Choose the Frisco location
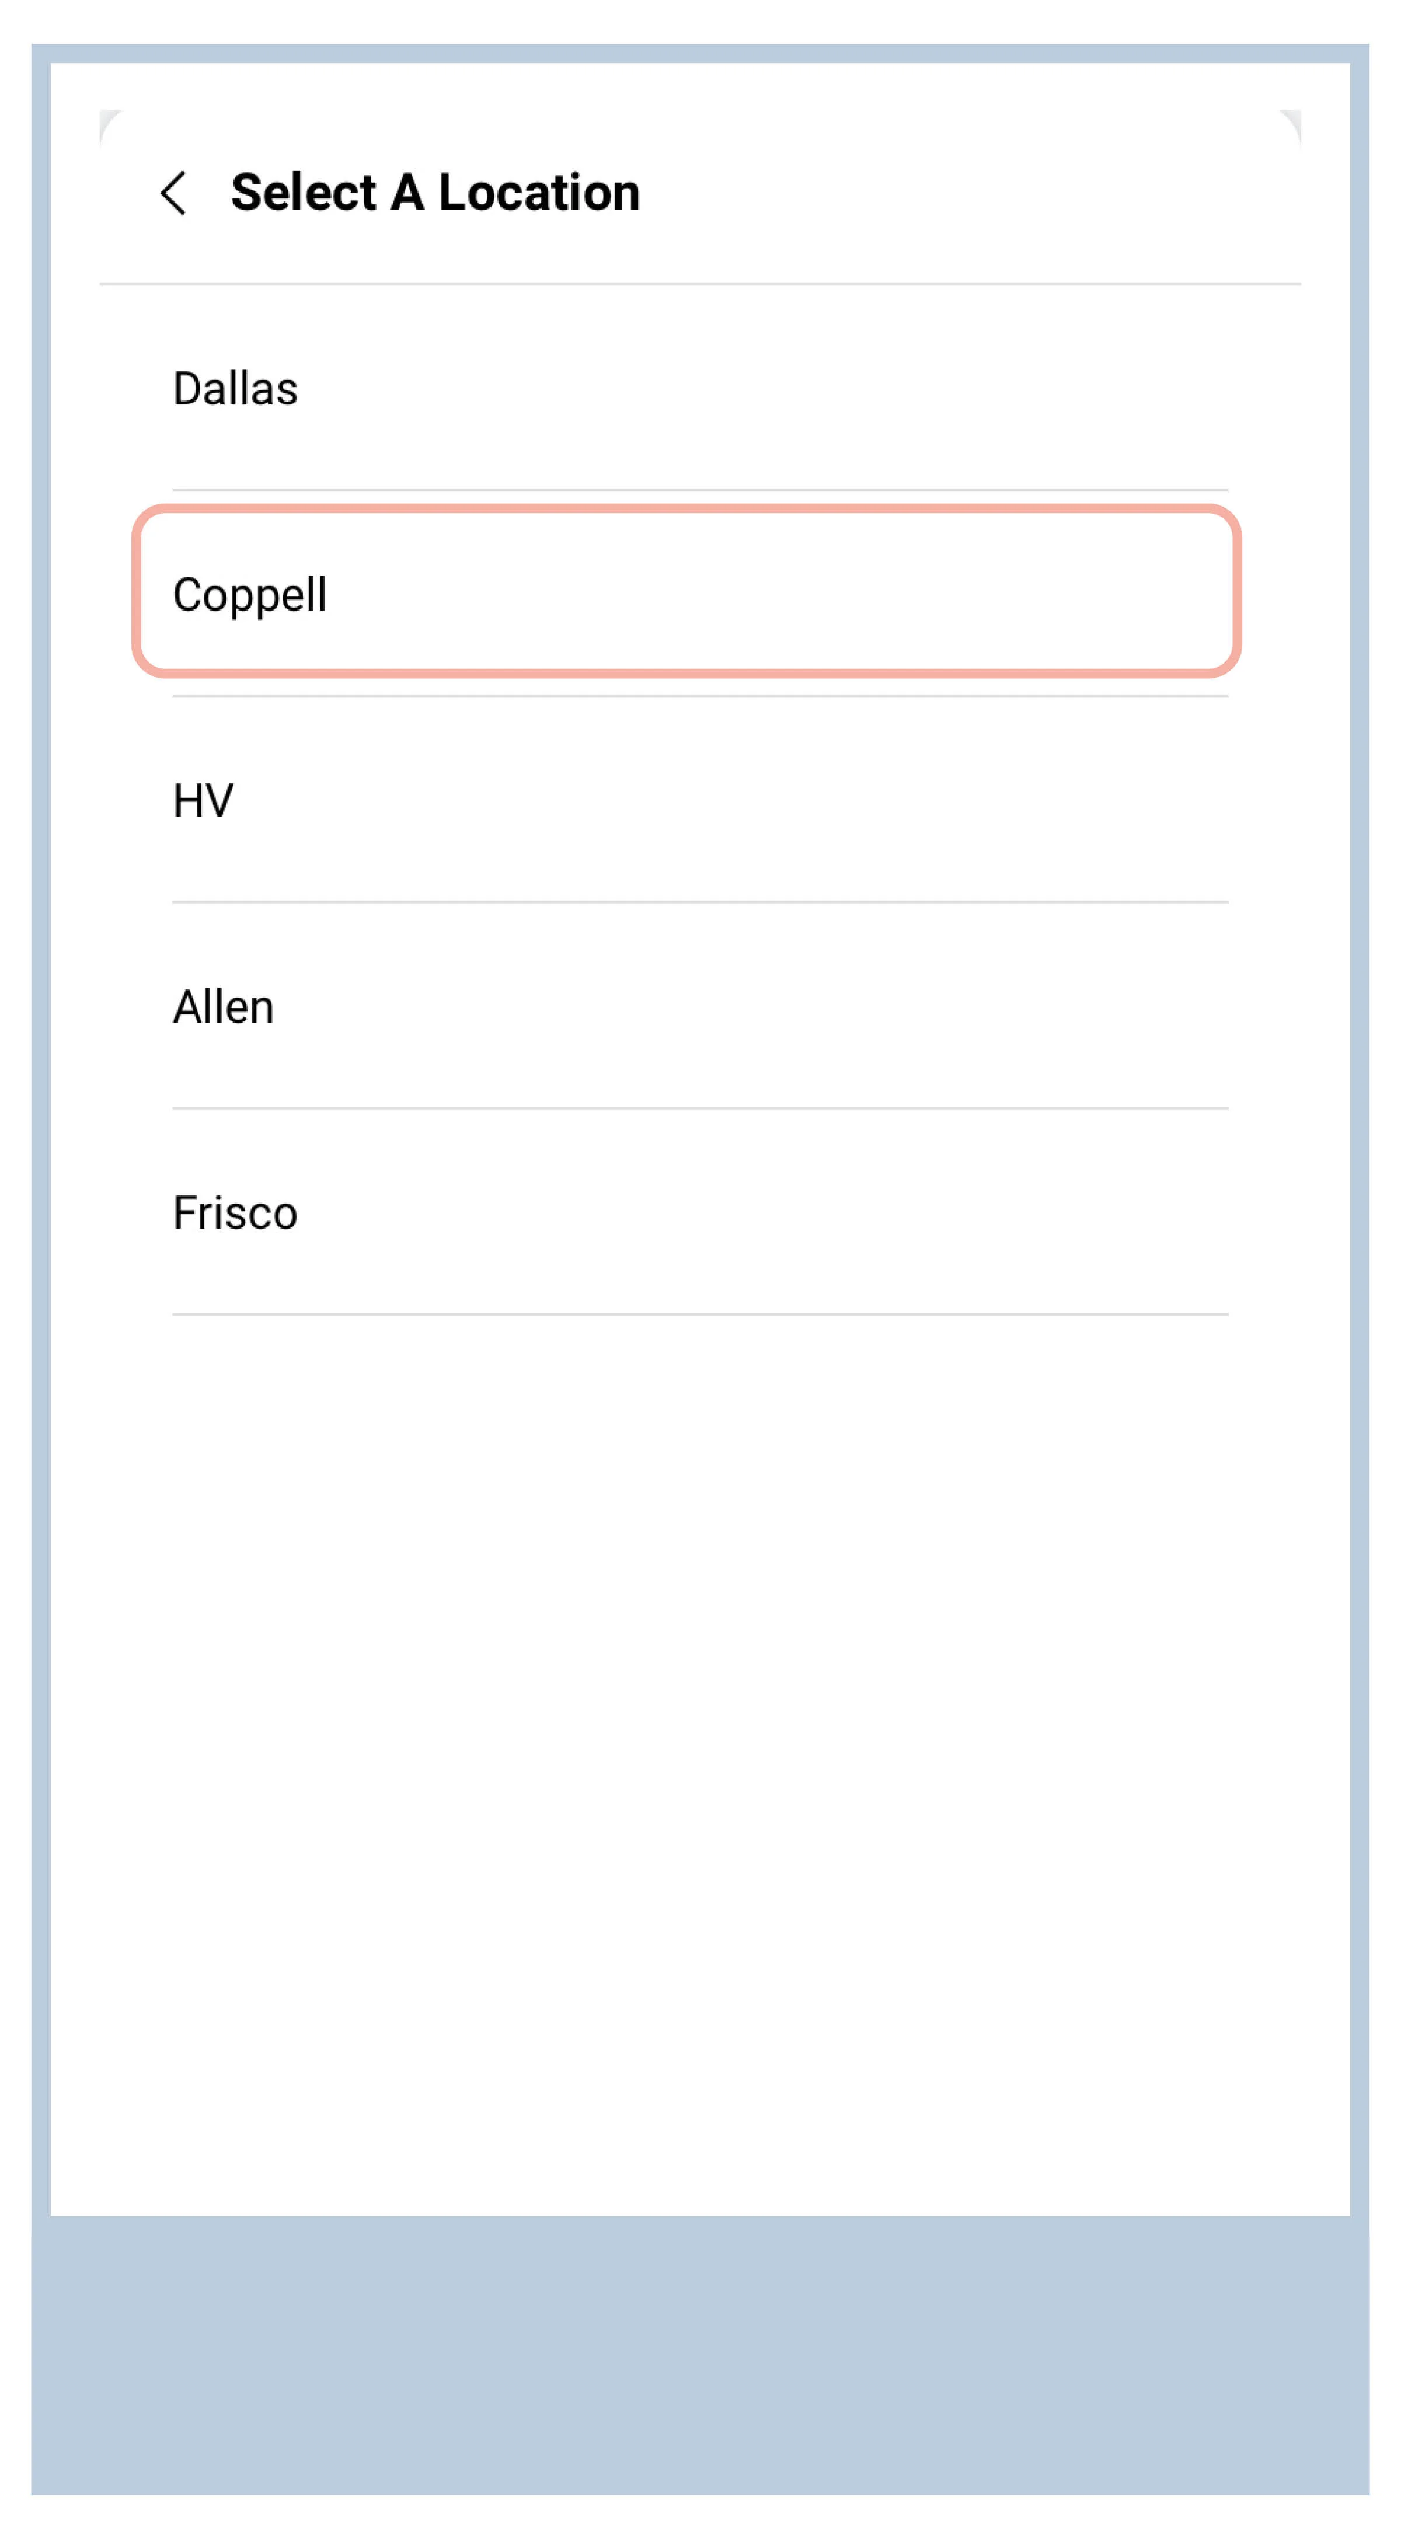This screenshot has width=1401, height=2539. 700,1211
